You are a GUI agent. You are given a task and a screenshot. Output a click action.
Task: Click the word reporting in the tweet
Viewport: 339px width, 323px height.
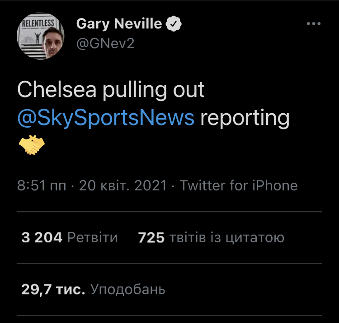[245, 118]
